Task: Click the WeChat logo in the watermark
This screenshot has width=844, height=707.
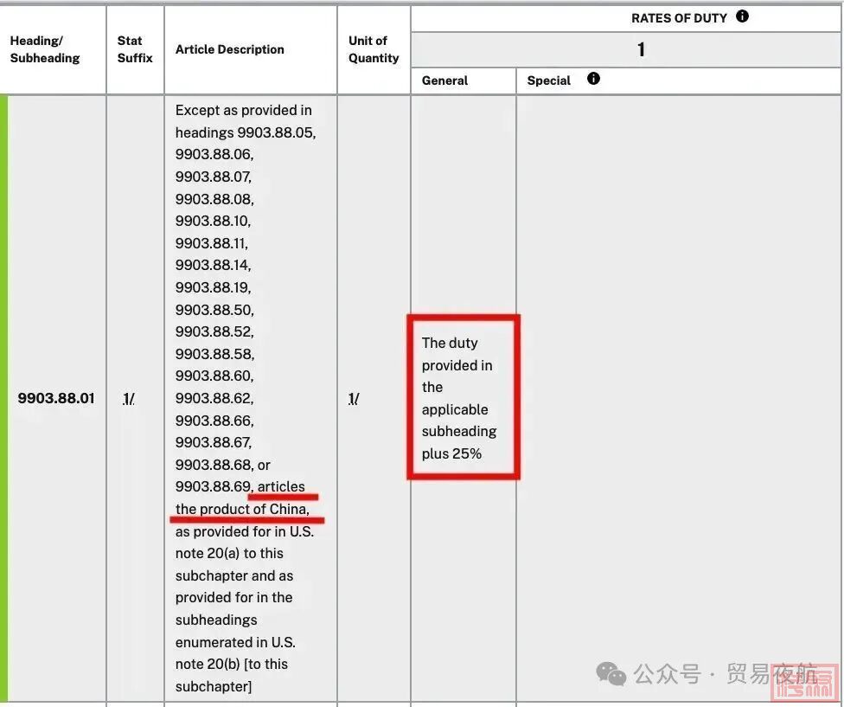Action: click(x=612, y=674)
